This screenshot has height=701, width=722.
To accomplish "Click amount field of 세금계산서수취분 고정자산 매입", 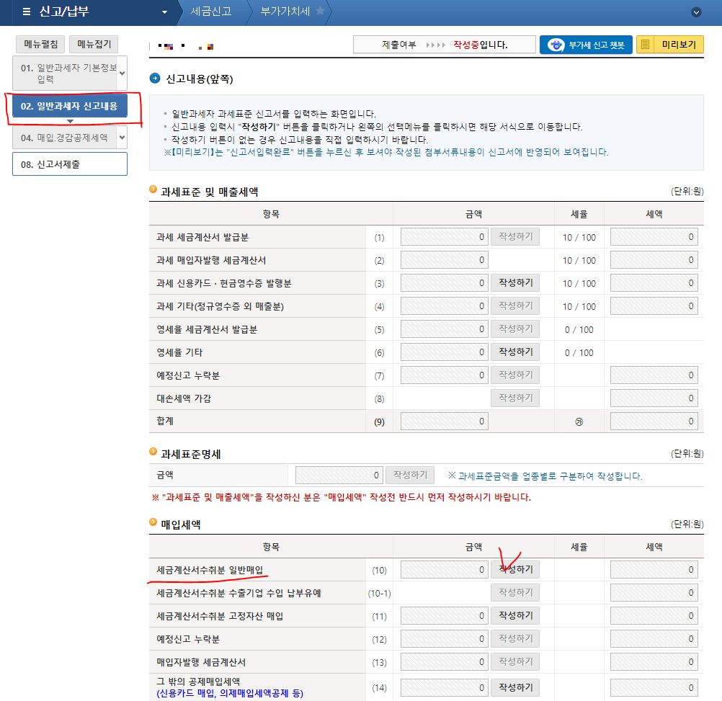I will (444, 615).
